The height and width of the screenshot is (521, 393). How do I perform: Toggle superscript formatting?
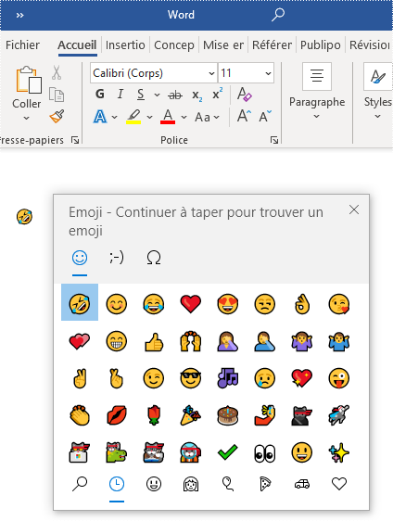point(217,94)
